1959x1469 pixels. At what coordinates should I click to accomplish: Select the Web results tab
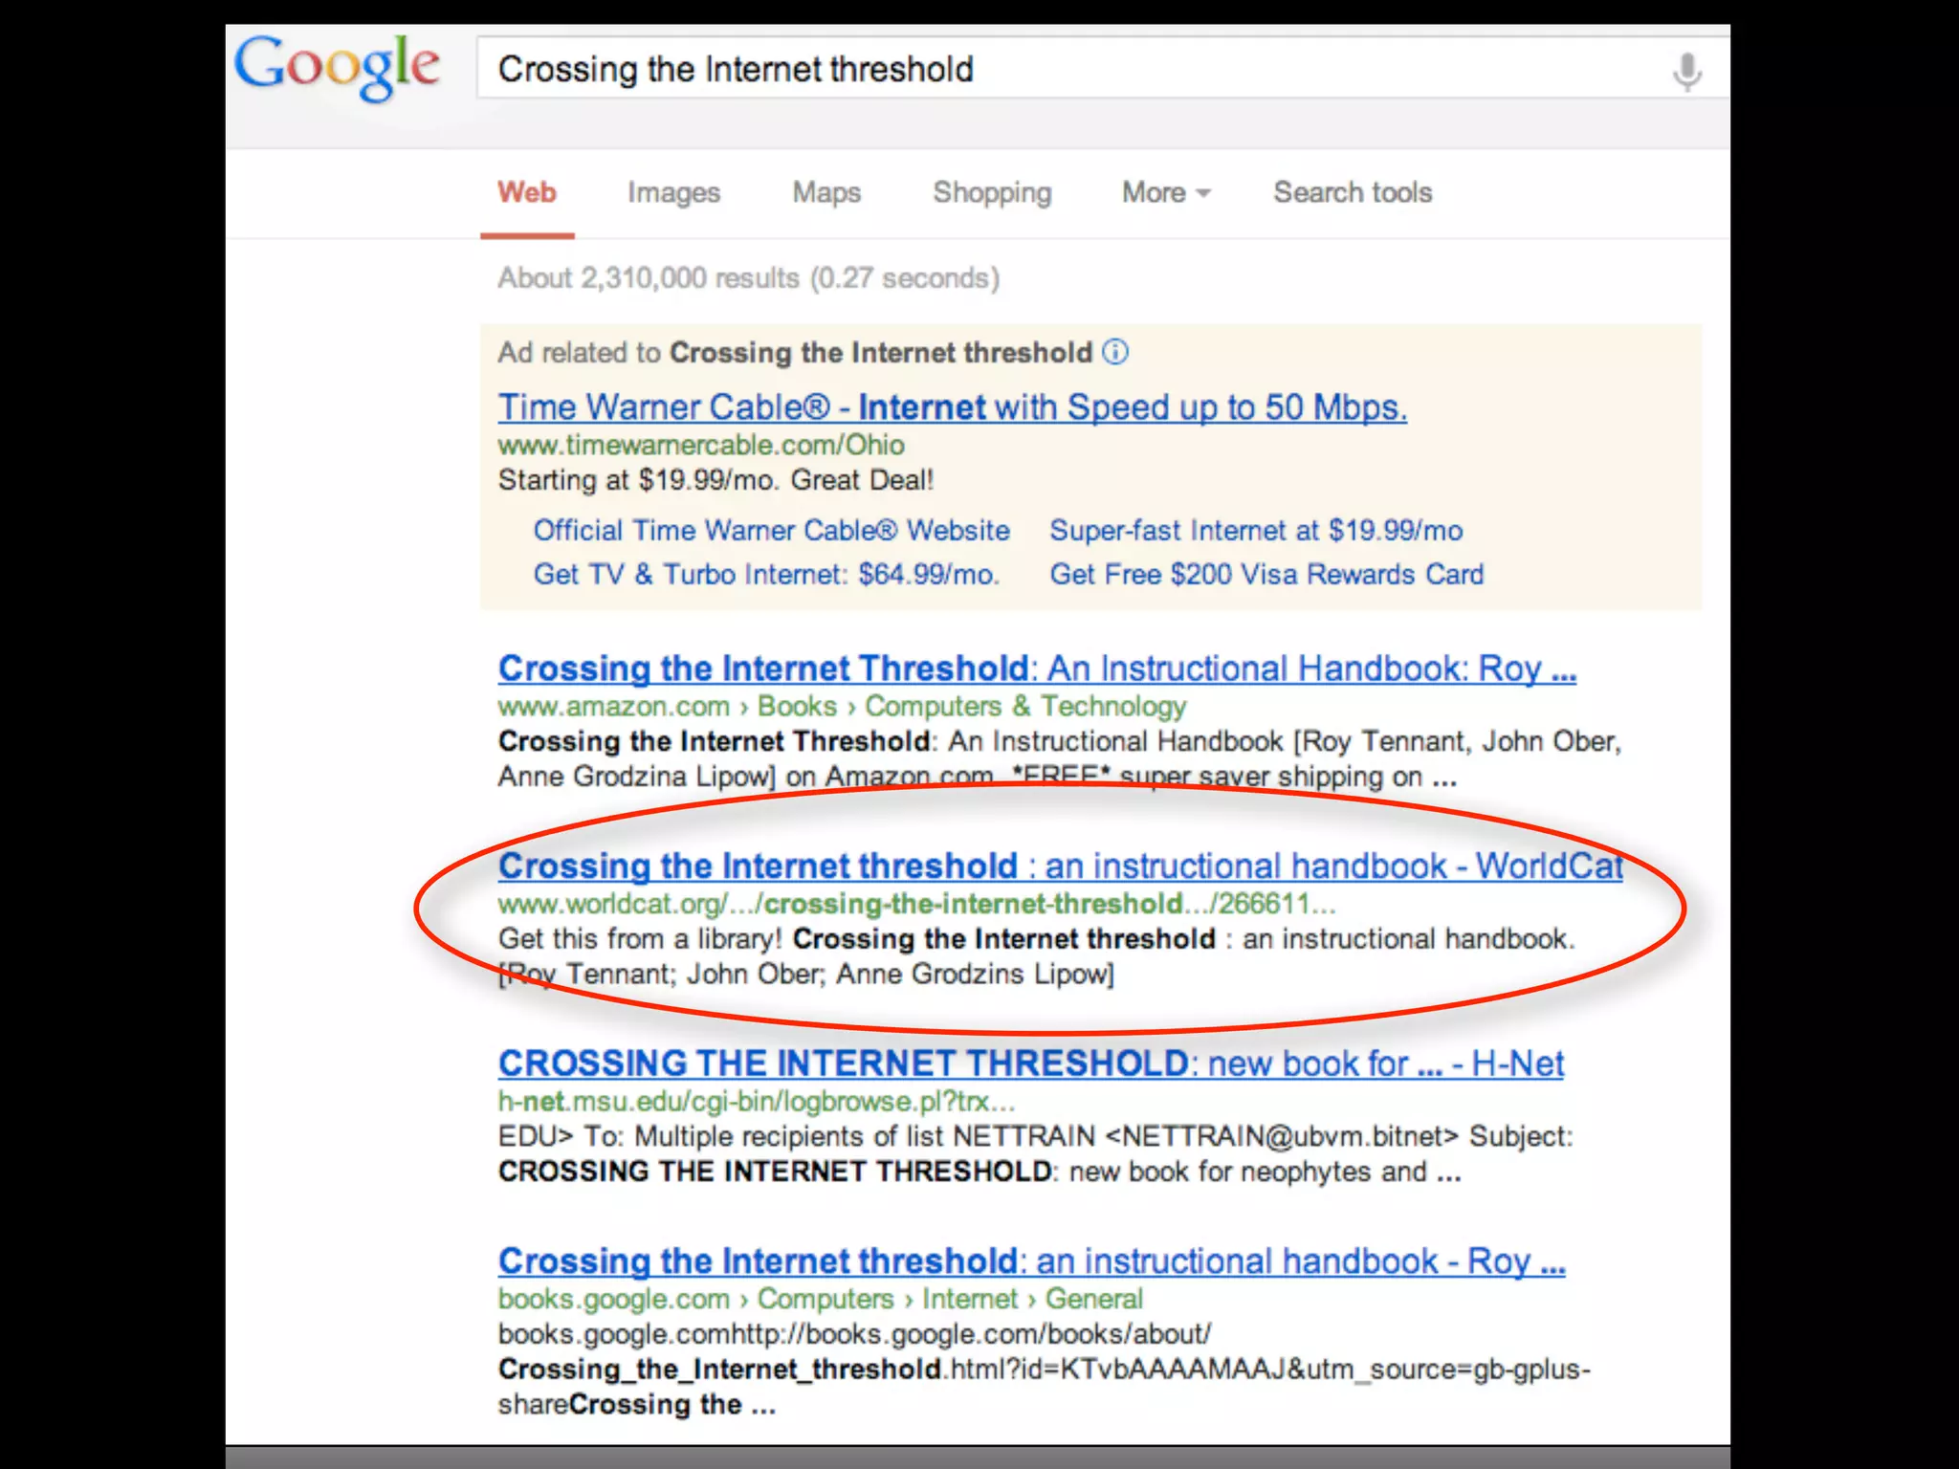tap(526, 192)
